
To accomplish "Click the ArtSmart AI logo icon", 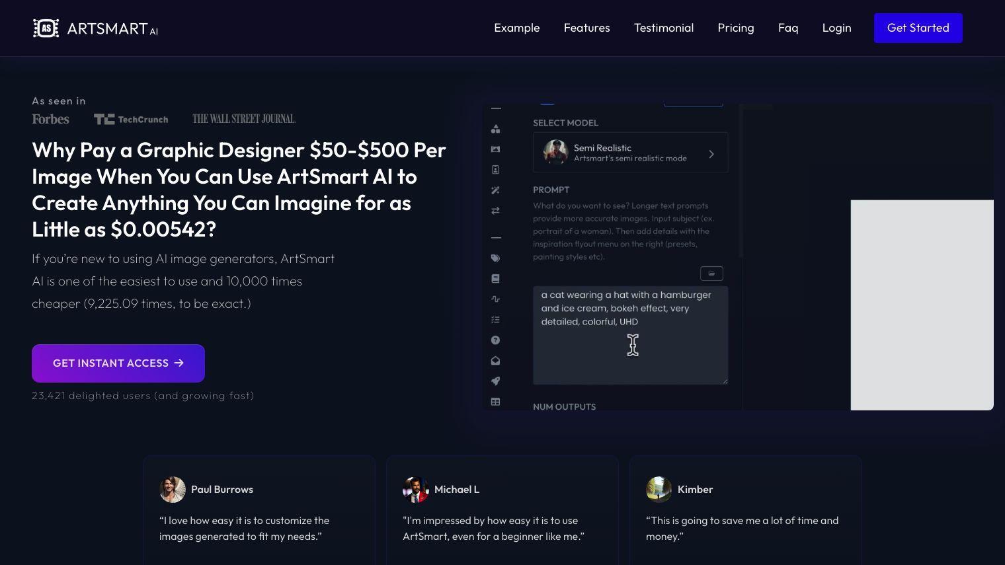I will pos(46,28).
